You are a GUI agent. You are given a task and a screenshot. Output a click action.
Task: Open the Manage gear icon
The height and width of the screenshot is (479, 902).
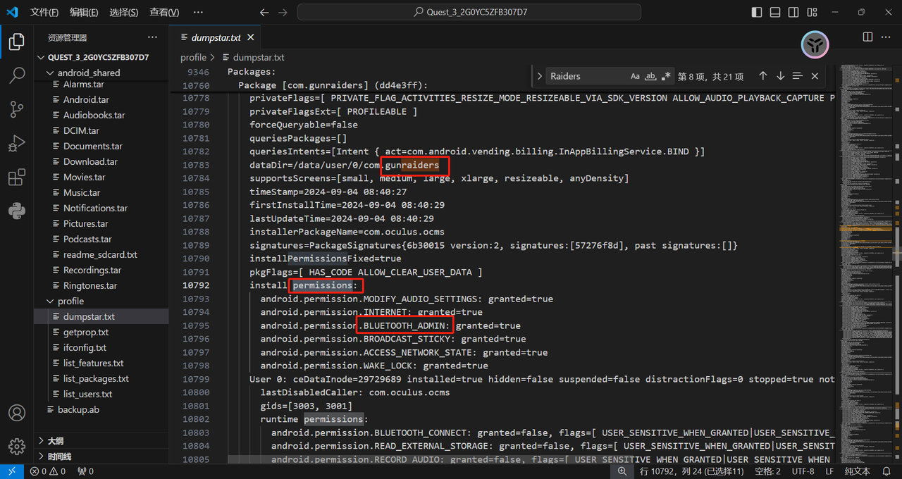tap(16, 447)
